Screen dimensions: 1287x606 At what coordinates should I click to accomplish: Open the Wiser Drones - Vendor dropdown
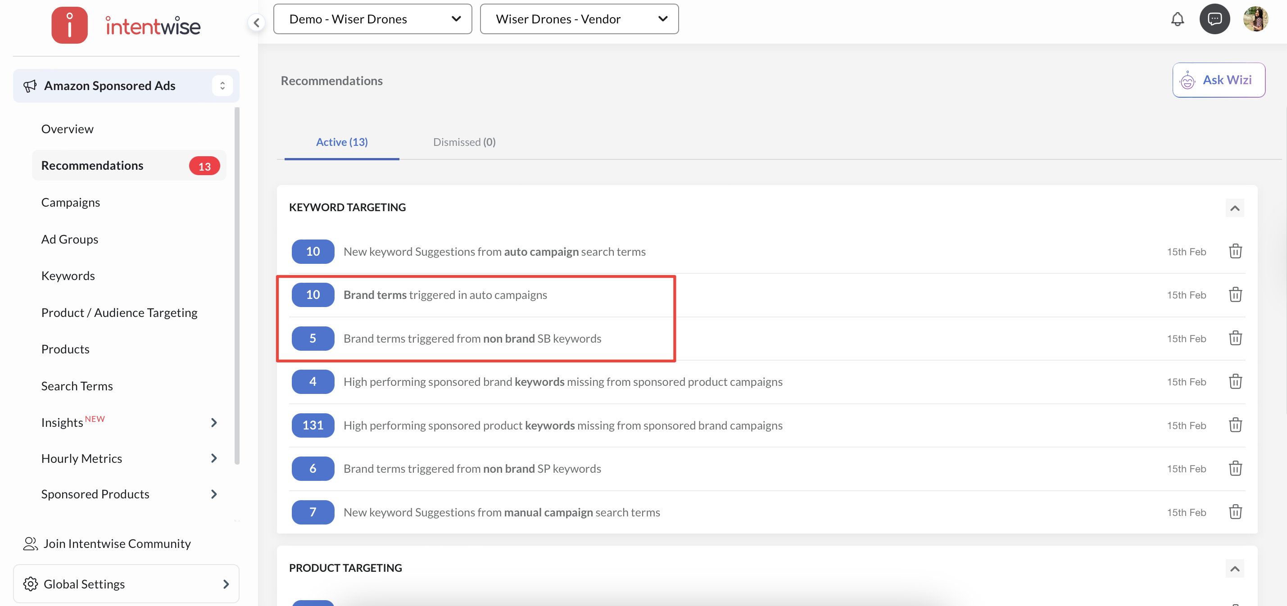click(579, 19)
